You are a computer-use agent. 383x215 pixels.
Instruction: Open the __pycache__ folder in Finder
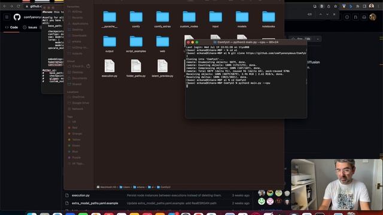coord(110,17)
